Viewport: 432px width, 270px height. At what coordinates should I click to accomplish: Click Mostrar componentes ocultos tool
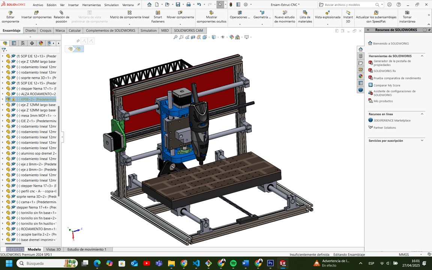(211, 17)
